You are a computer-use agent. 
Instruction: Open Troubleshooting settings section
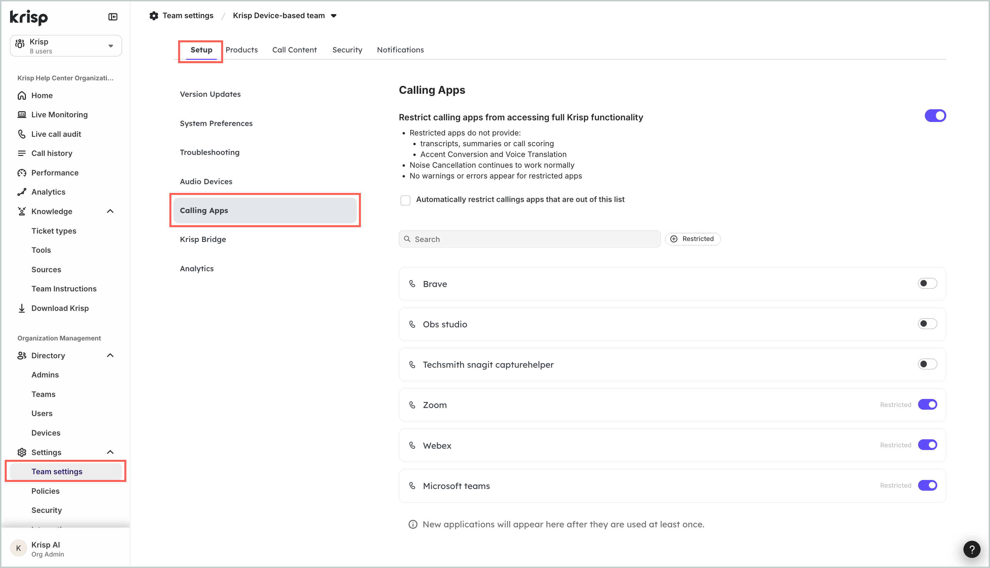tap(209, 153)
